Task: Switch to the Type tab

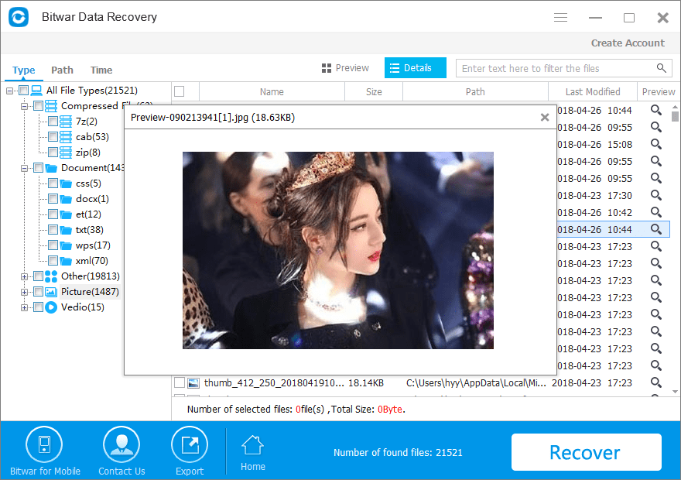Action: click(x=24, y=70)
